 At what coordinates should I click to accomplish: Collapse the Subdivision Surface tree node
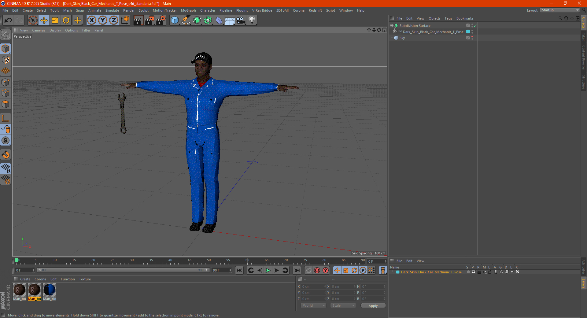(x=391, y=26)
